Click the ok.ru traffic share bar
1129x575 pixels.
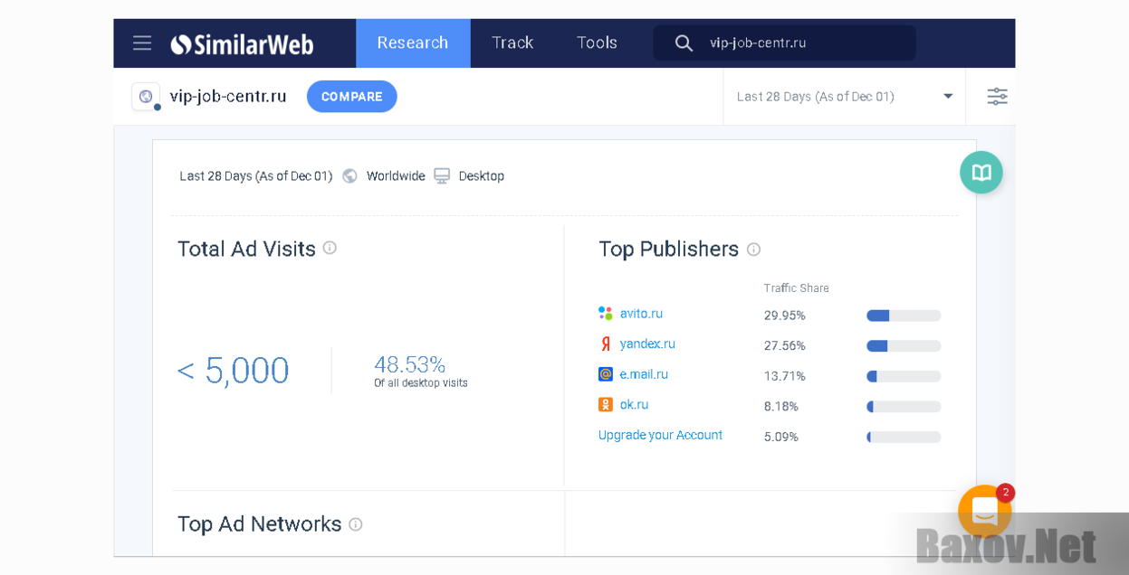[x=904, y=407]
